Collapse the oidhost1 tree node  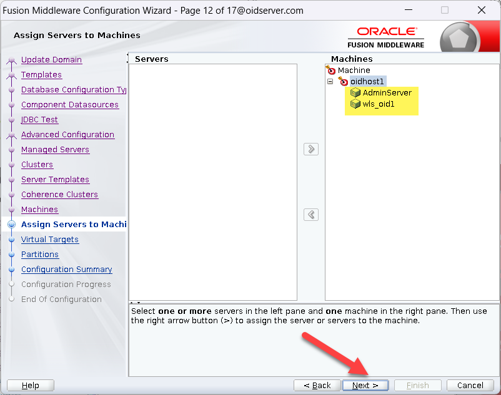[x=330, y=82]
